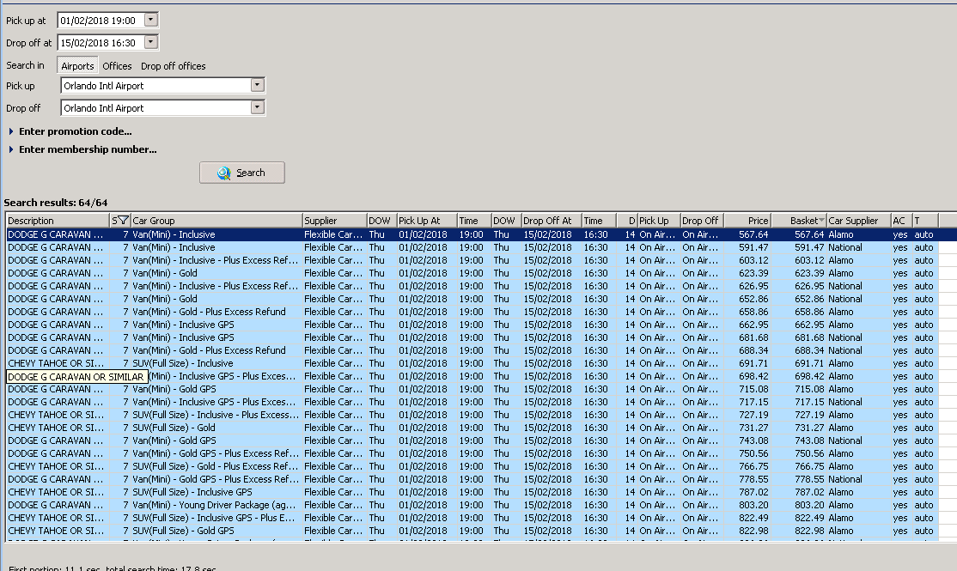
Task: Sort by the Price column header
Action: click(x=748, y=220)
